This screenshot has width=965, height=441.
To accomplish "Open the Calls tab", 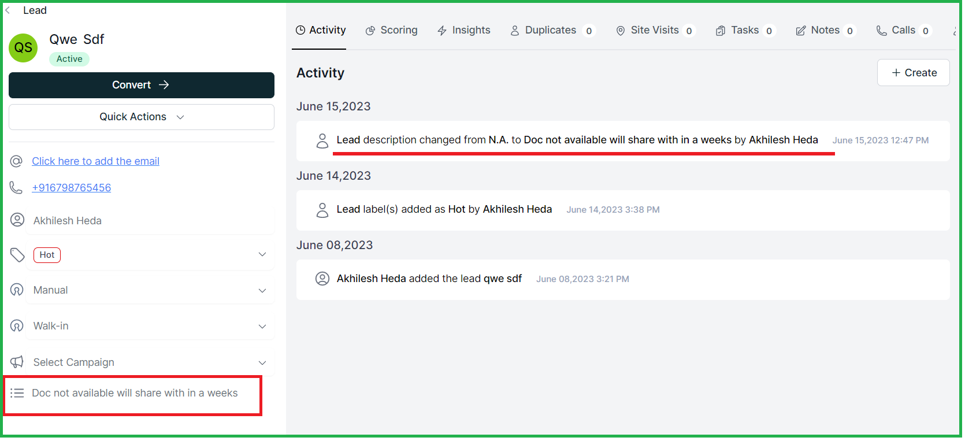I will click(904, 30).
